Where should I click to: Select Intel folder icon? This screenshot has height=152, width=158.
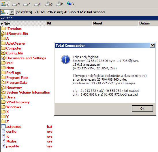(3, 63)
